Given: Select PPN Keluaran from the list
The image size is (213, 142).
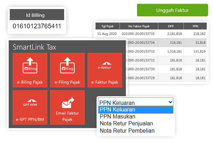Looking at the screenshot, I should pos(136,110).
